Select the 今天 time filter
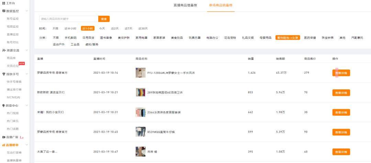The image size is (371, 163). [102, 28]
